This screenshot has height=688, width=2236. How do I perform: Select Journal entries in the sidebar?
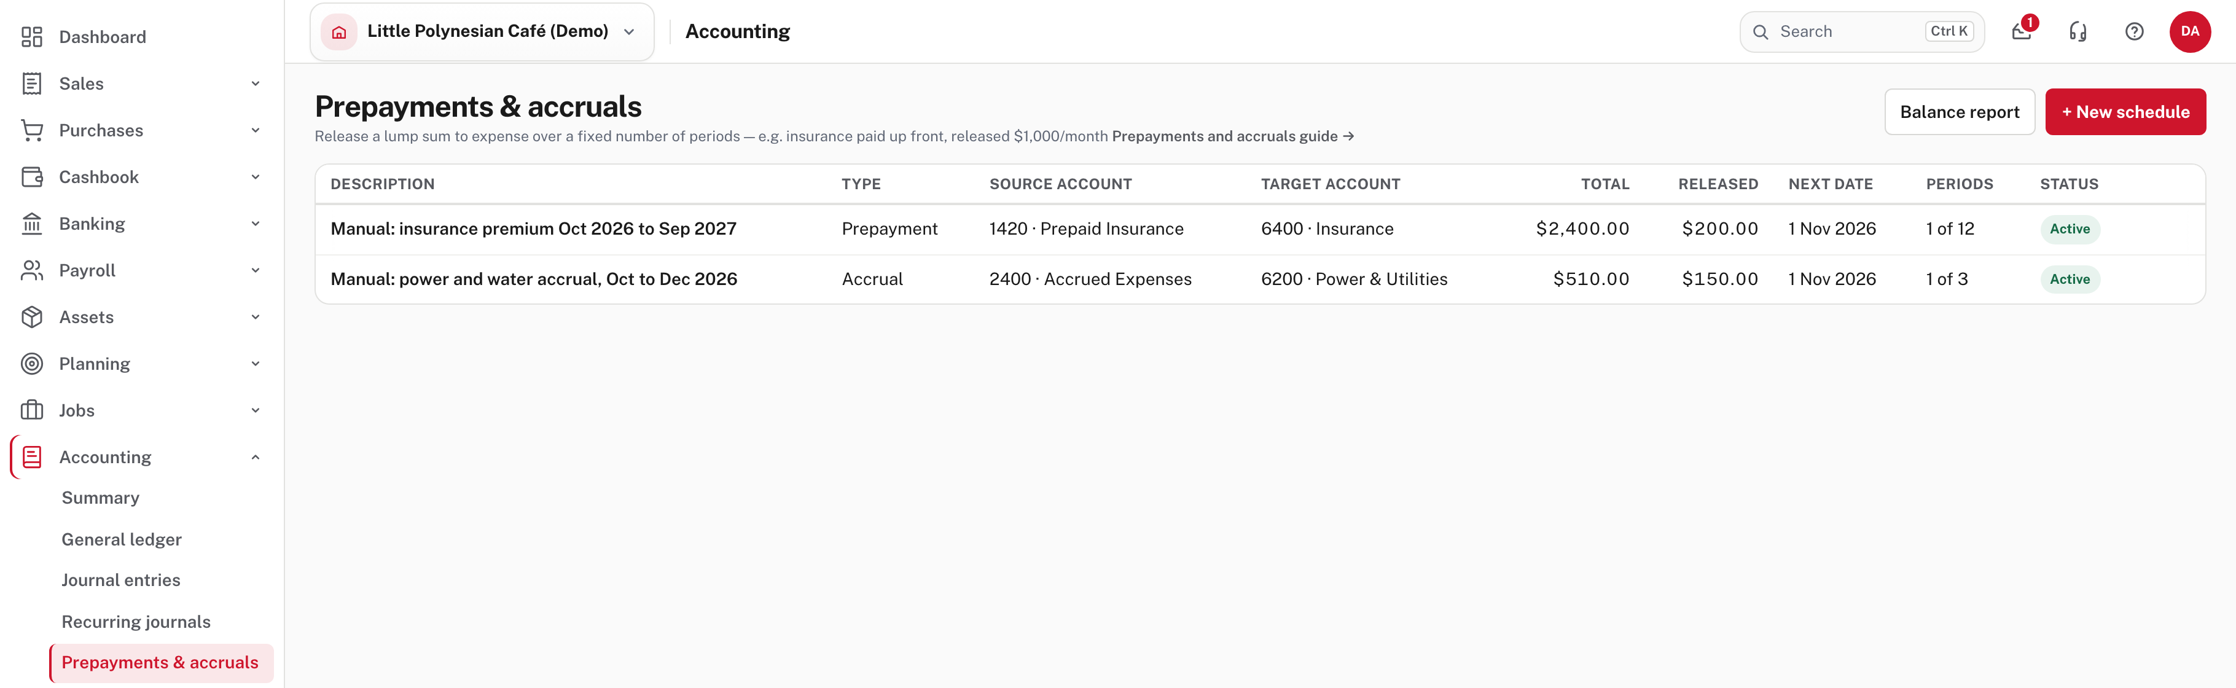pos(120,579)
